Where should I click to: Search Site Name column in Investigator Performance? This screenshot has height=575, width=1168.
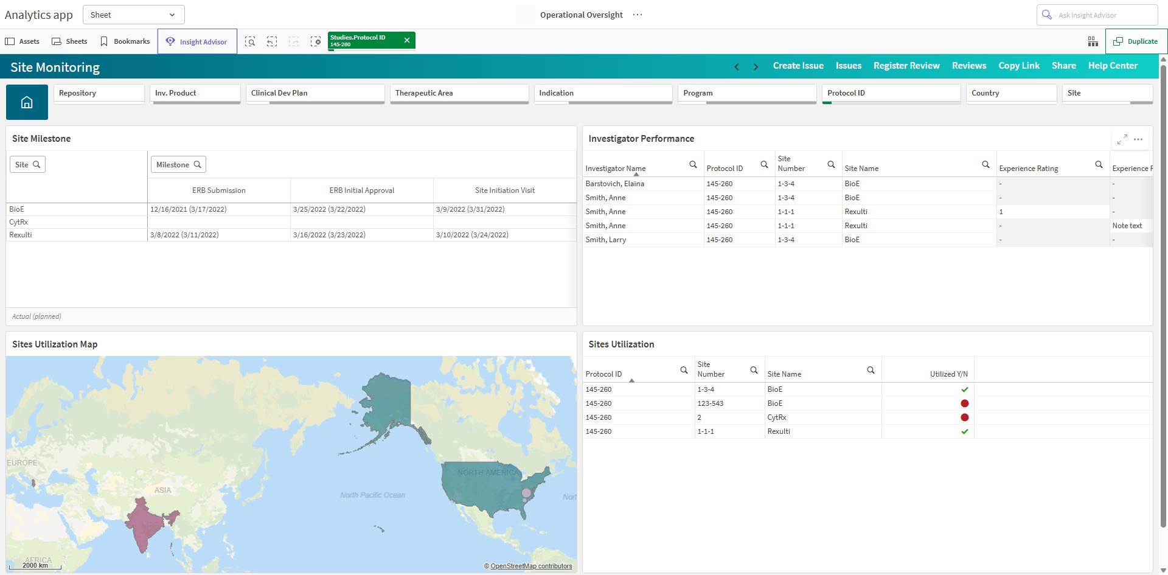click(x=985, y=164)
